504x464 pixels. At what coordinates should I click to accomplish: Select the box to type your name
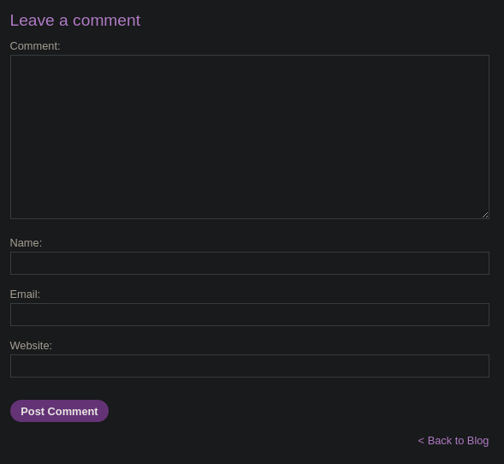(250, 264)
